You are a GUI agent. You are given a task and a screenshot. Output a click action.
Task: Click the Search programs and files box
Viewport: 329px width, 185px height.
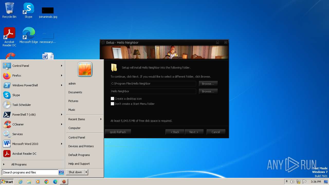(x=30, y=172)
